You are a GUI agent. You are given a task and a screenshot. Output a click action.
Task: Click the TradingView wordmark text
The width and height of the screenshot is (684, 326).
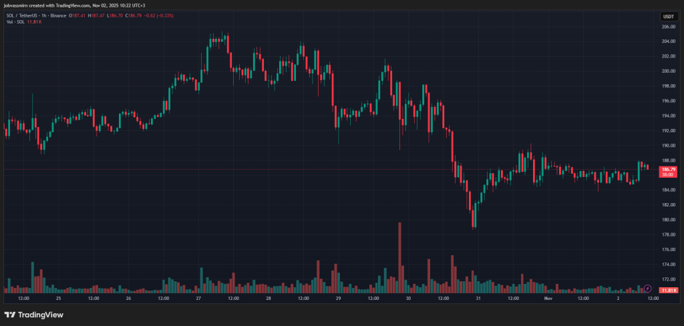pyautogui.click(x=37, y=315)
